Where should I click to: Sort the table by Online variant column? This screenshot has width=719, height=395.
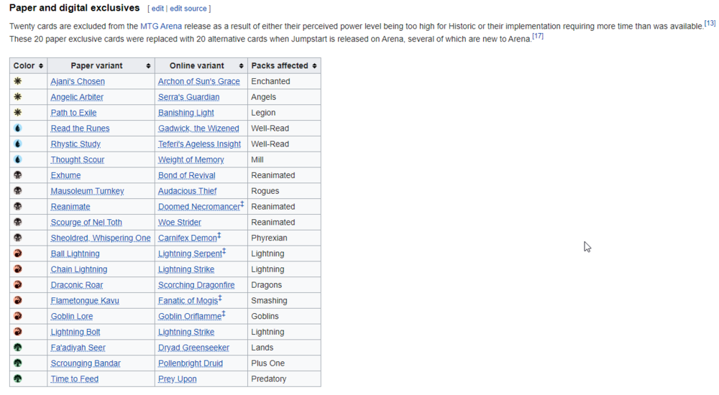(x=201, y=65)
